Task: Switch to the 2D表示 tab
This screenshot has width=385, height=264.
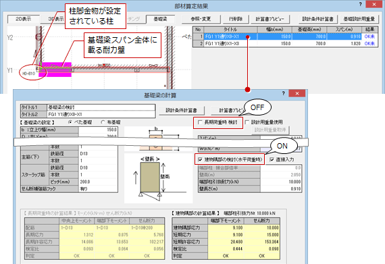Action: 24,19
